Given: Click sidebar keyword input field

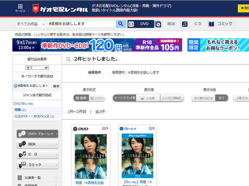Looking at the screenshot, I should point(31,86).
